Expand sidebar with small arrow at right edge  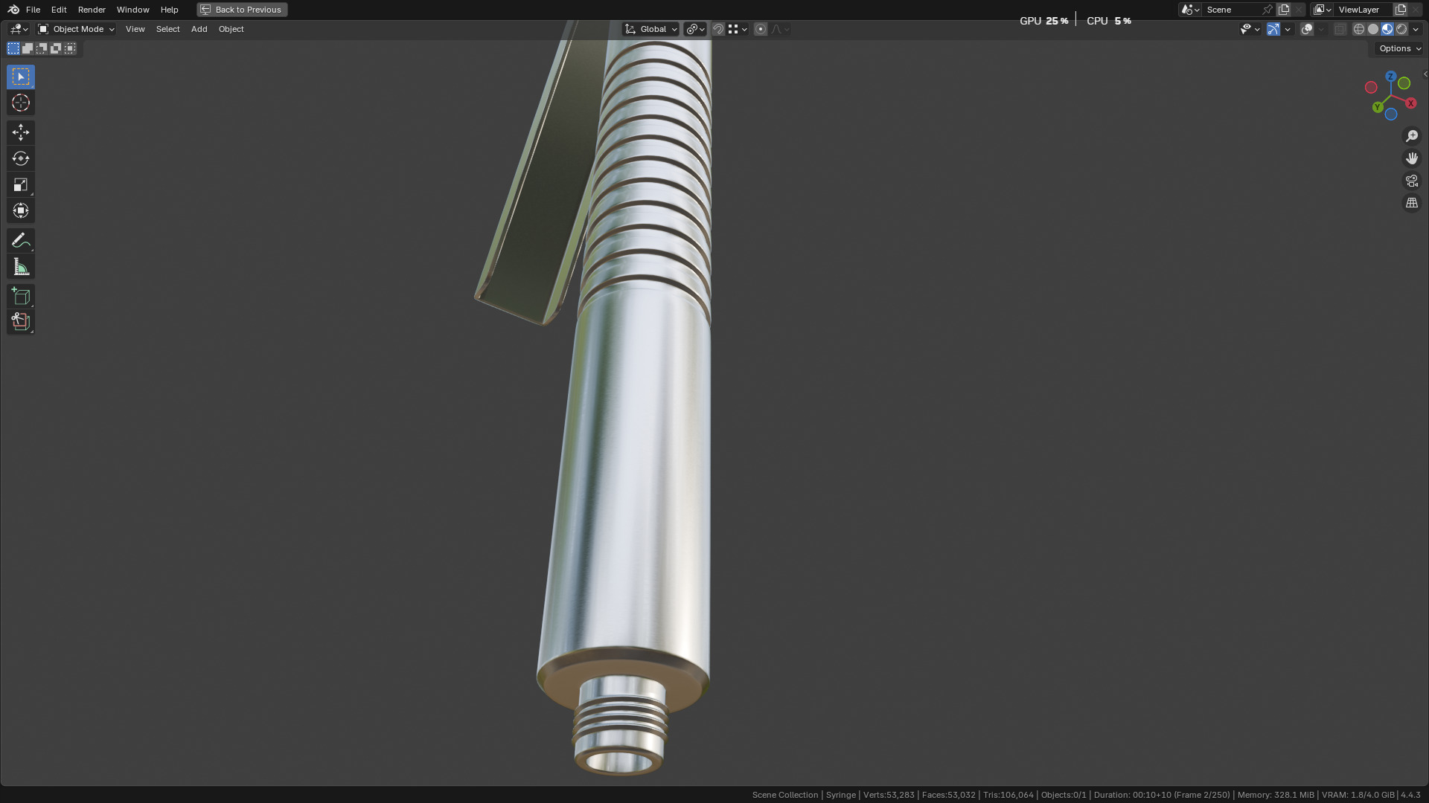(1425, 74)
